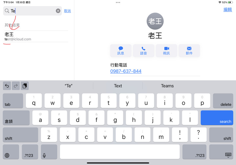This screenshot has width=236, height=165.
Task: Switch to numbers with left .?123
Action: (30, 152)
